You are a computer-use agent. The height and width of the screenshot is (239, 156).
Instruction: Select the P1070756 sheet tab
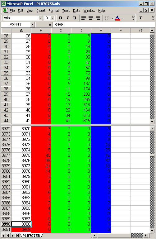coord(31,236)
